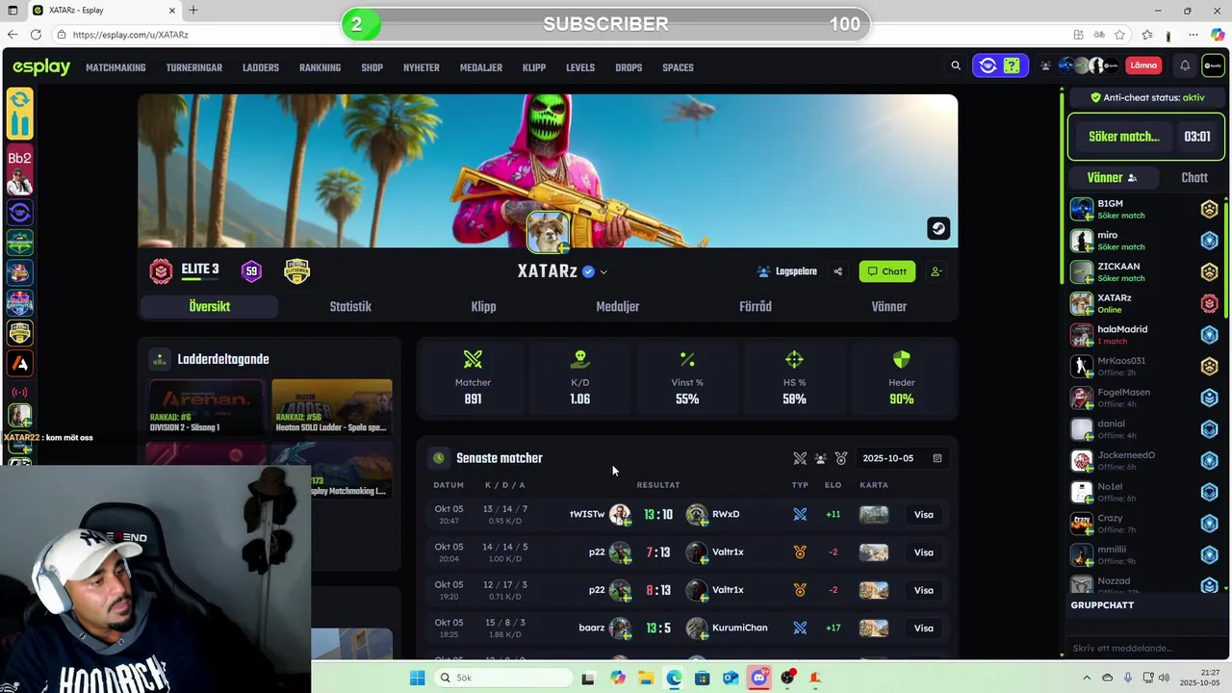Click the Söker match... button
Screen dimensions: 1232x693
click(1123, 137)
